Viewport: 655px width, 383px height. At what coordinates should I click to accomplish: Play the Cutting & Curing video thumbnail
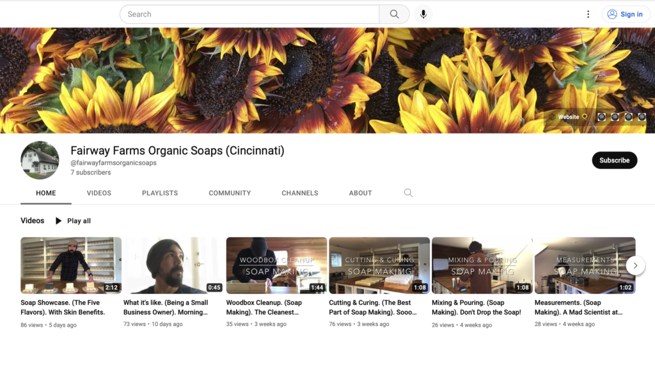(x=379, y=265)
